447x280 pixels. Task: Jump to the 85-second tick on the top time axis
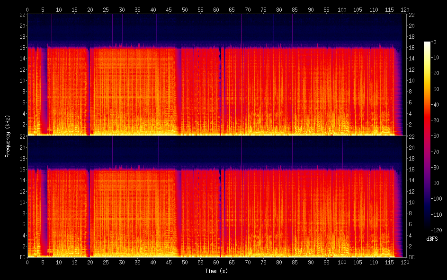295,9
